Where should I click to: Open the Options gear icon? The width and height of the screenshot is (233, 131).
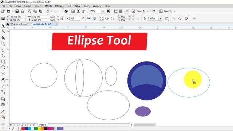[154, 11]
